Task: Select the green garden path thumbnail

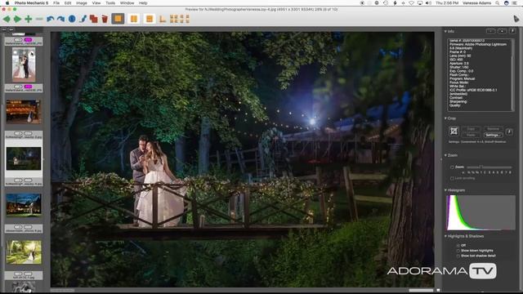Action: tap(24, 252)
